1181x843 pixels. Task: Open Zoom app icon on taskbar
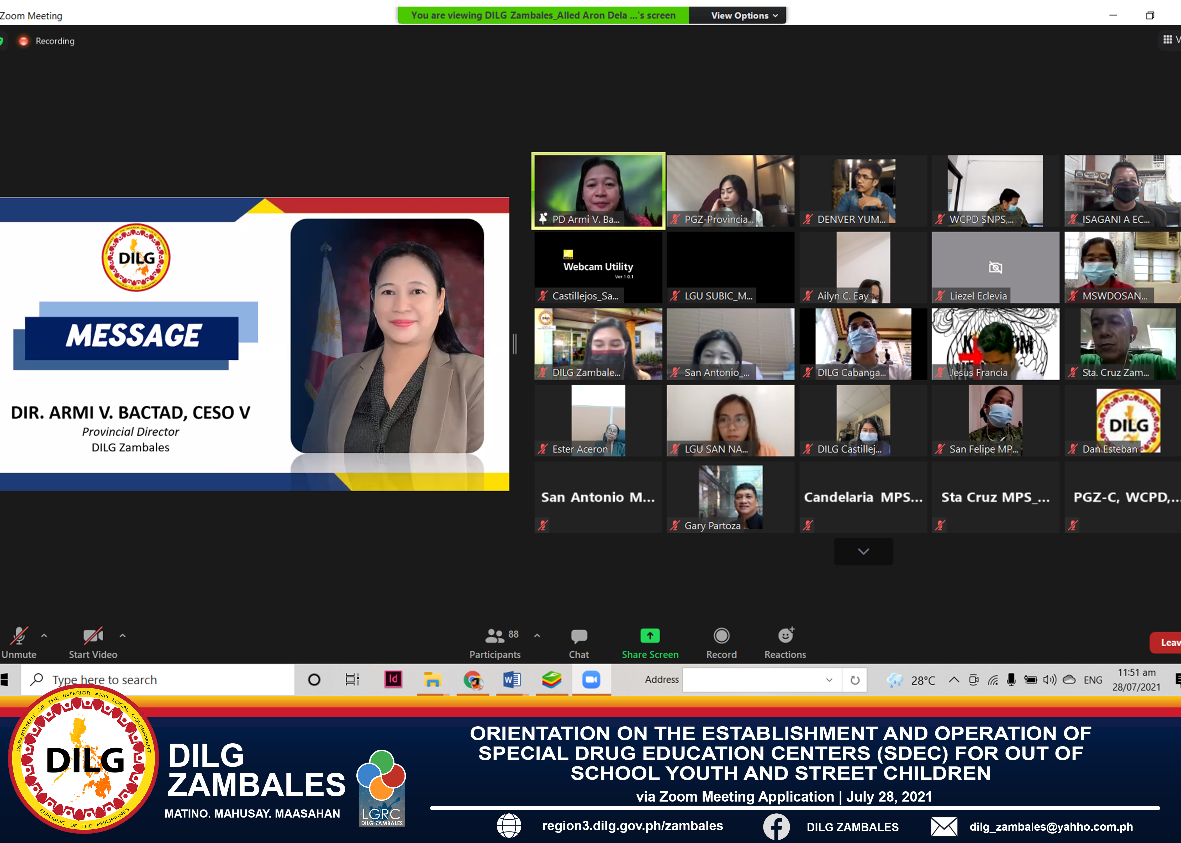pyautogui.click(x=591, y=679)
